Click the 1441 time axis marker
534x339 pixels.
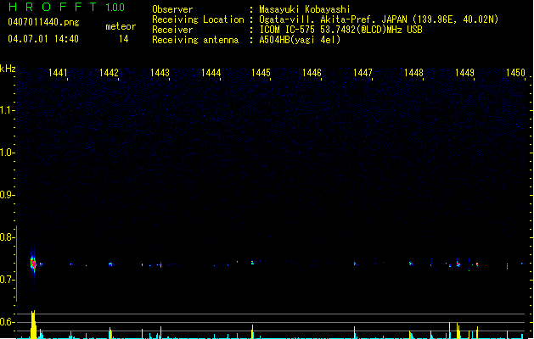(58, 73)
